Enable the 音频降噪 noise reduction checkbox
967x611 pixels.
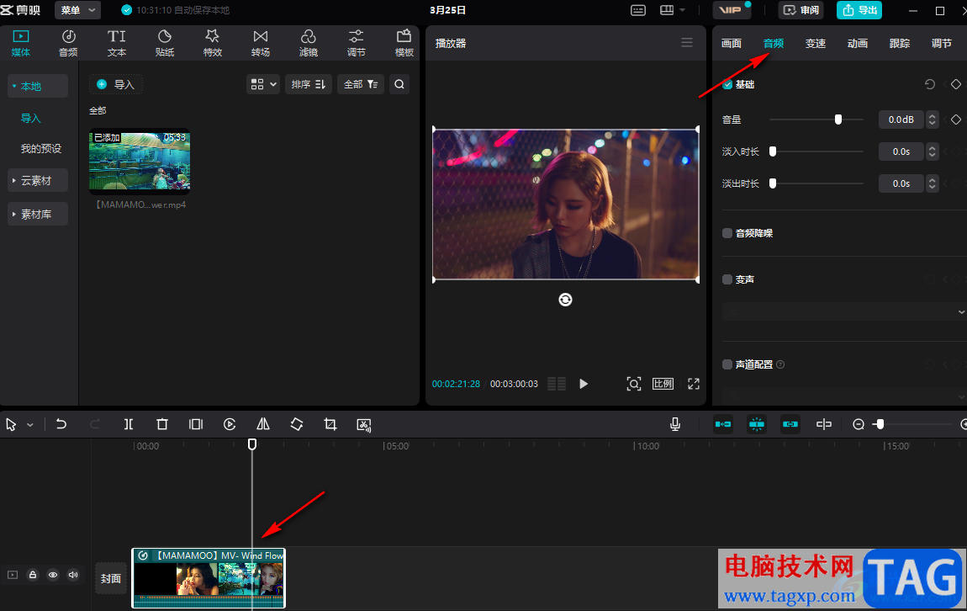coord(727,233)
